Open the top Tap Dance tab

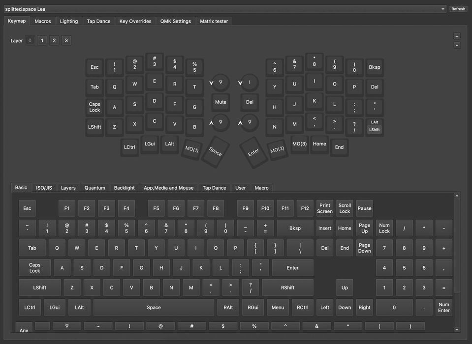coord(98,21)
